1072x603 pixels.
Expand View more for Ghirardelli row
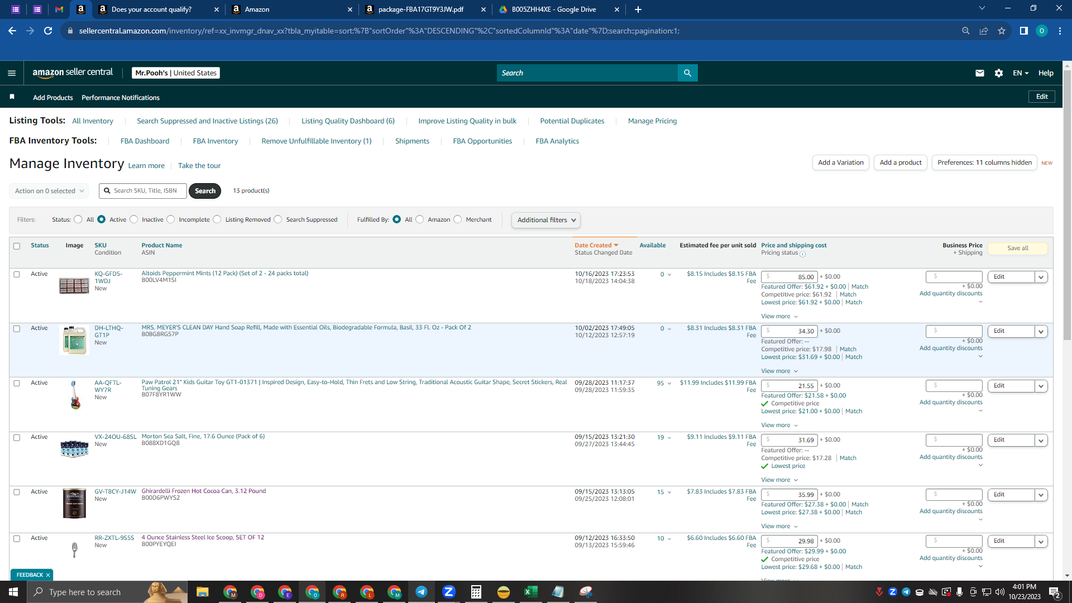pos(779,527)
